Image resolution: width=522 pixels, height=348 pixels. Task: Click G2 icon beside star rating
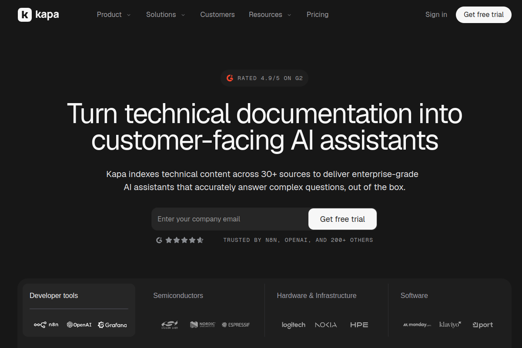click(159, 240)
